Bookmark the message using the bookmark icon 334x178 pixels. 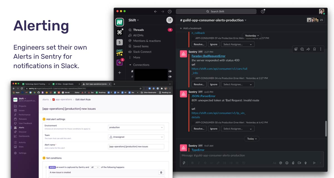pos(315,49)
